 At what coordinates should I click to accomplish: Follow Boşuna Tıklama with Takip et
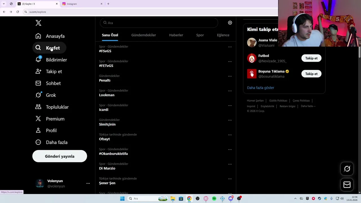pos(311,74)
